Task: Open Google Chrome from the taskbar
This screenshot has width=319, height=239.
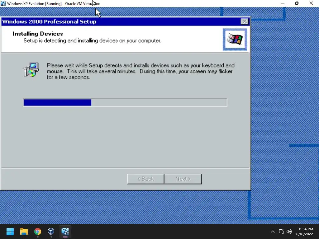Action: pyautogui.click(x=38, y=232)
